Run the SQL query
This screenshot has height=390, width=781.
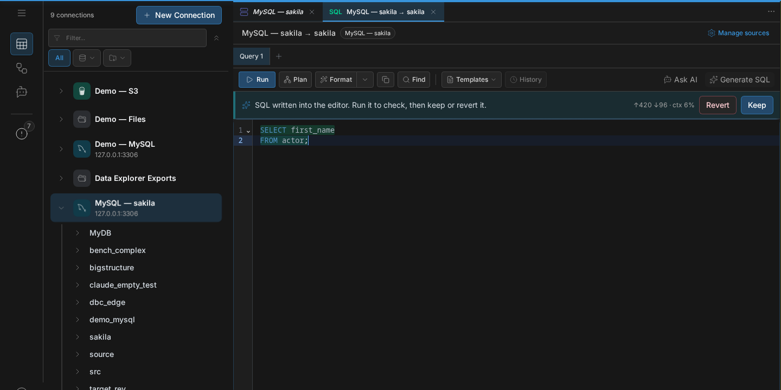tap(257, 80)
